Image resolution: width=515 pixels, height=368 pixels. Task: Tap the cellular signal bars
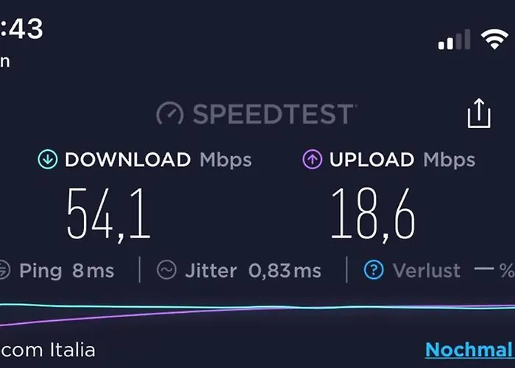[454, 40]
